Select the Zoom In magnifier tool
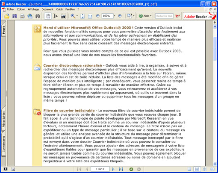218x173 pixels. pos(73,16)
